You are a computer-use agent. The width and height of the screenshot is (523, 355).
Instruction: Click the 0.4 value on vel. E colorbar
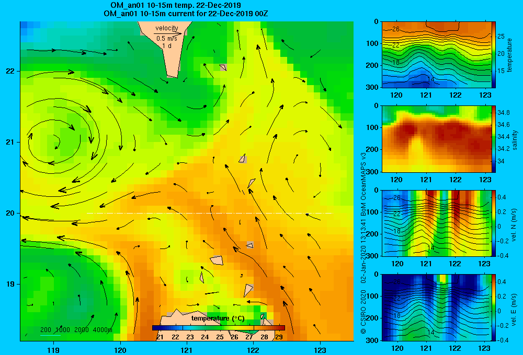coord(502,282)
